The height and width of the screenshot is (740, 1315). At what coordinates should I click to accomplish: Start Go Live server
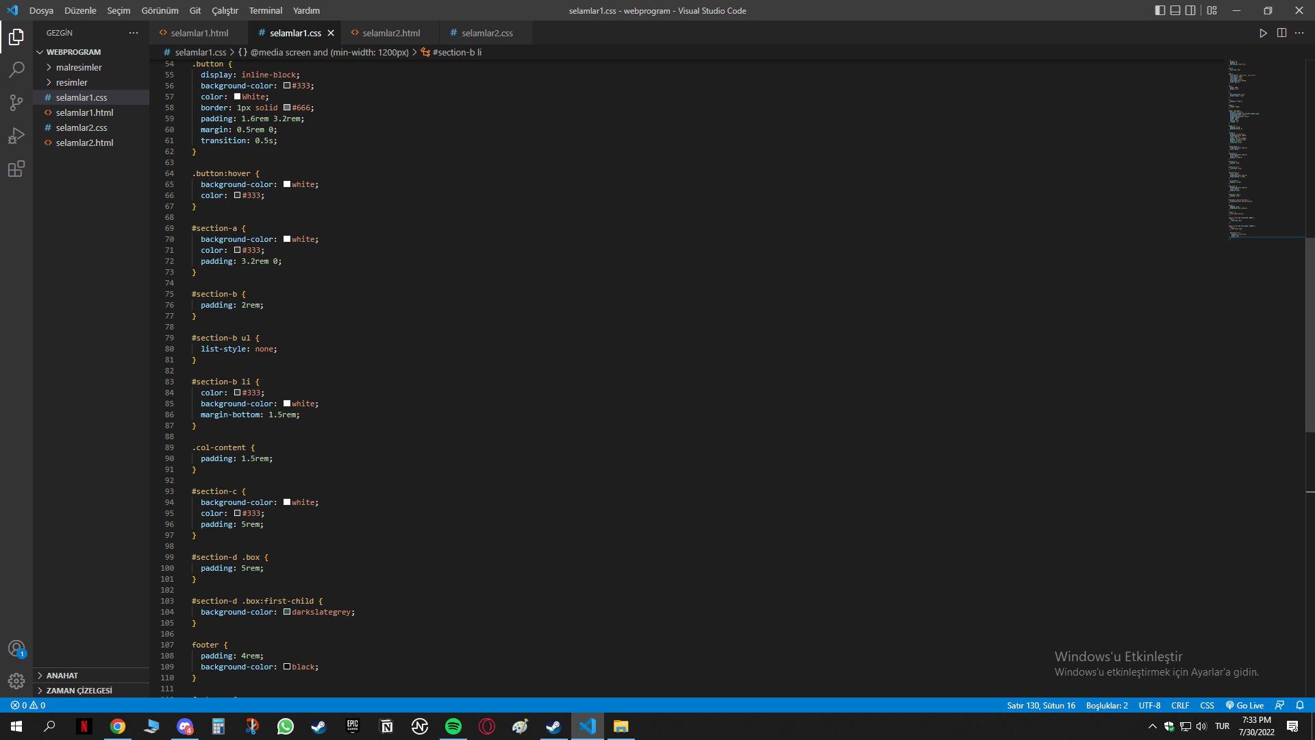1244,705
